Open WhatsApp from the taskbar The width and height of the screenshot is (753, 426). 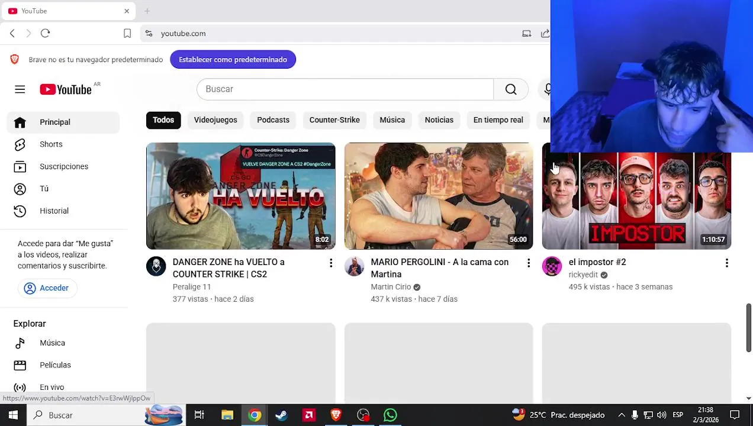(390, 415)
